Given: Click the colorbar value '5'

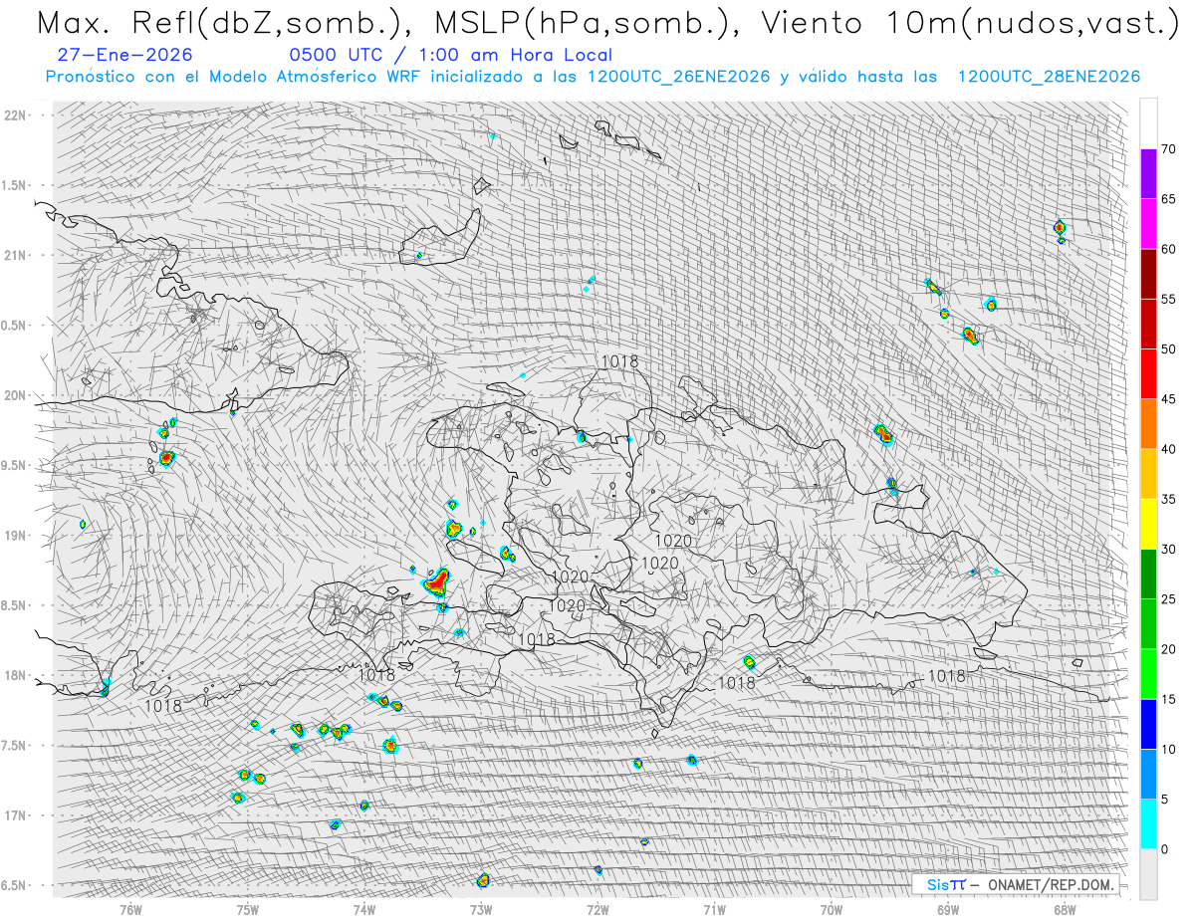Looking at the screenshot, I should 1164,799.
